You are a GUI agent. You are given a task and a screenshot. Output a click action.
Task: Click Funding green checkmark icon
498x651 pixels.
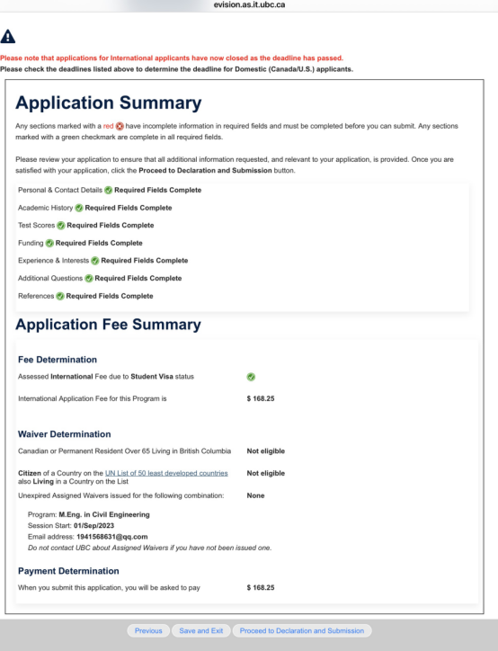(x=49, y=244)
